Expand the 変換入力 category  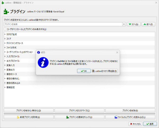tap(5, 65)
